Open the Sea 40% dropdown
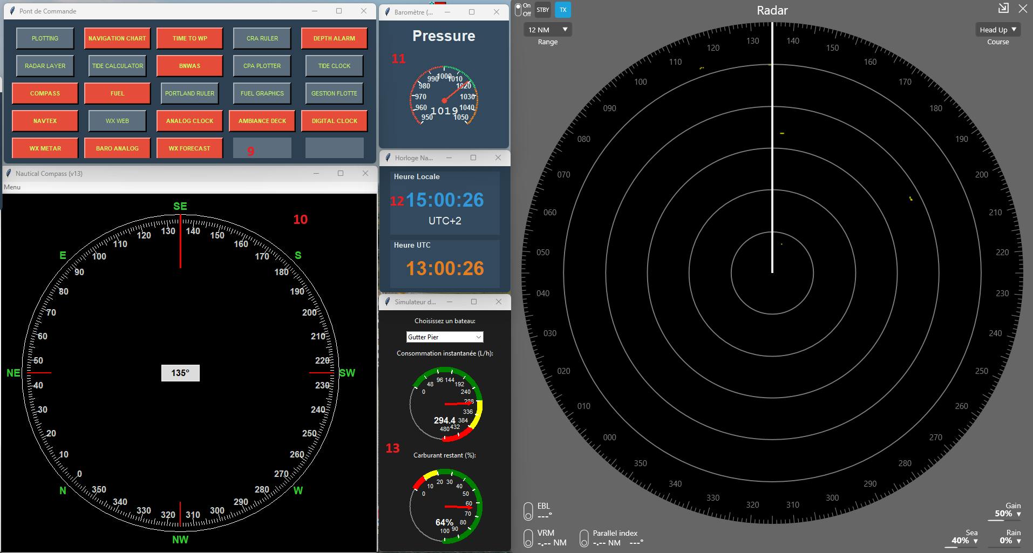The image size is (1033, 553). 965,541
